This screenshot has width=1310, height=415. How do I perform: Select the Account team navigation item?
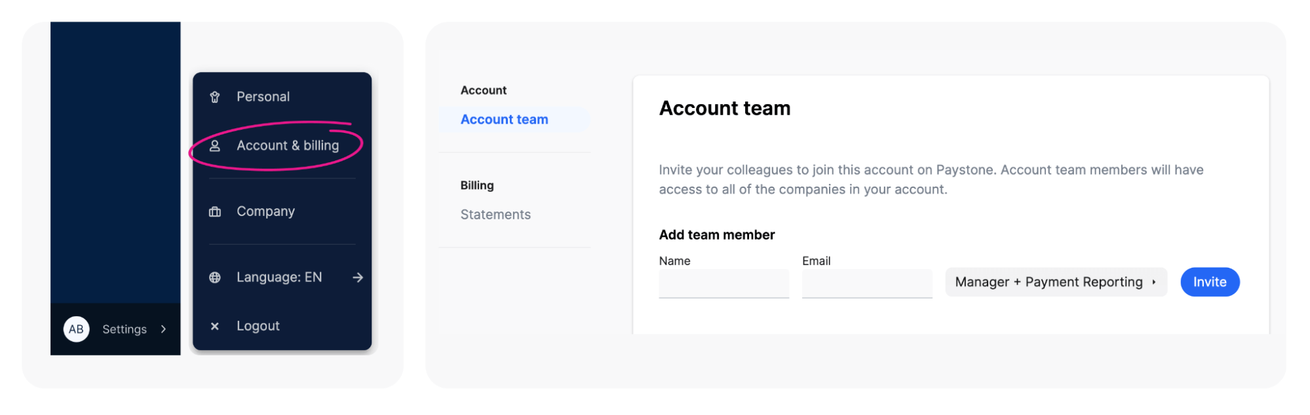coord(504,119)
